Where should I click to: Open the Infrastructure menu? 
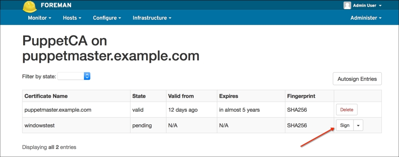point(152,18)
